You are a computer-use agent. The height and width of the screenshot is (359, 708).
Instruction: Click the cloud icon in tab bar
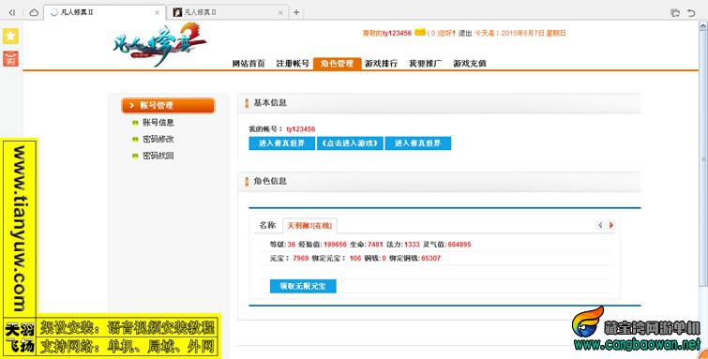[x=34, y=12]
